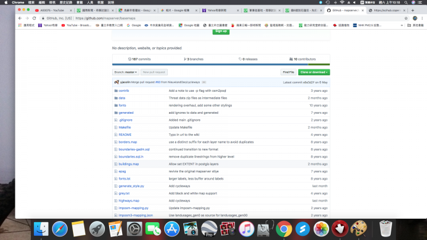Open iTunes music icon in dock
427x240 pixels.
pyautogui.click(x=247, y=229)
